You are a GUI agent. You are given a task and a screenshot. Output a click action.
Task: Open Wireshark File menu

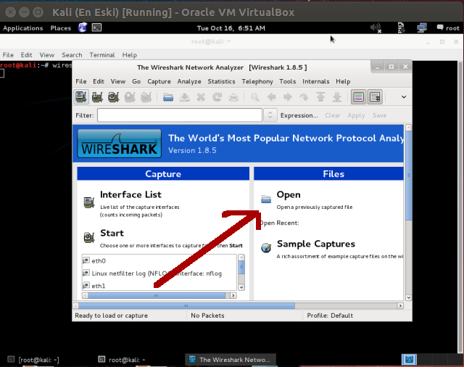[81, 81]
